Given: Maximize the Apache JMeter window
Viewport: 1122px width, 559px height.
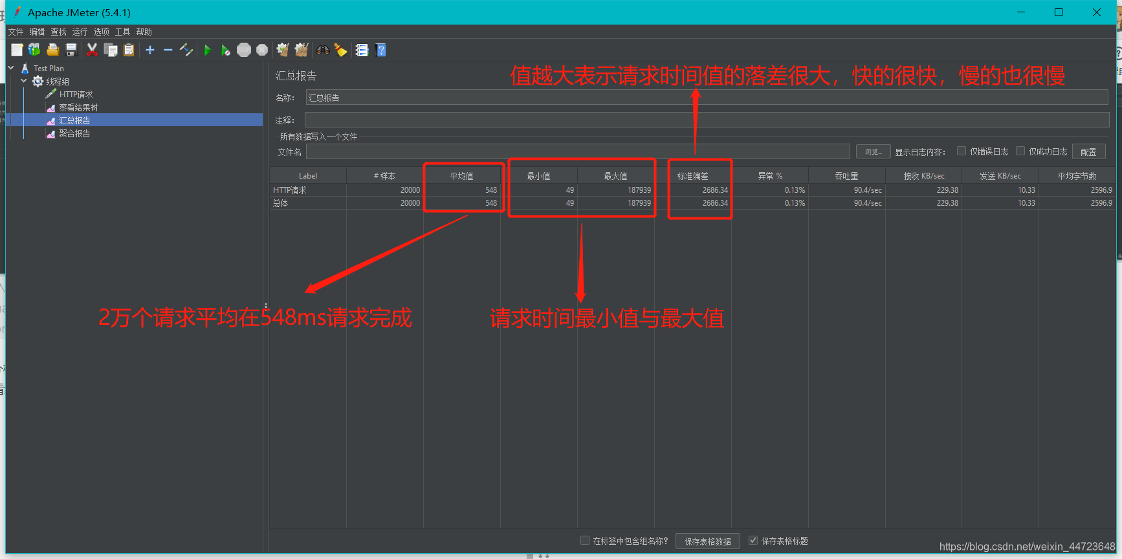Looking at the screenshot, I should tap(1059, 12).
